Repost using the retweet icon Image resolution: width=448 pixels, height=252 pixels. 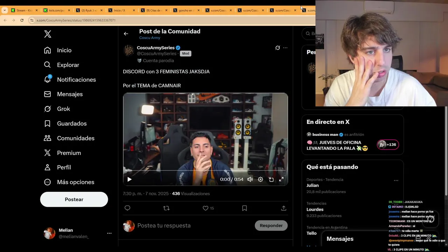point(166,208)
